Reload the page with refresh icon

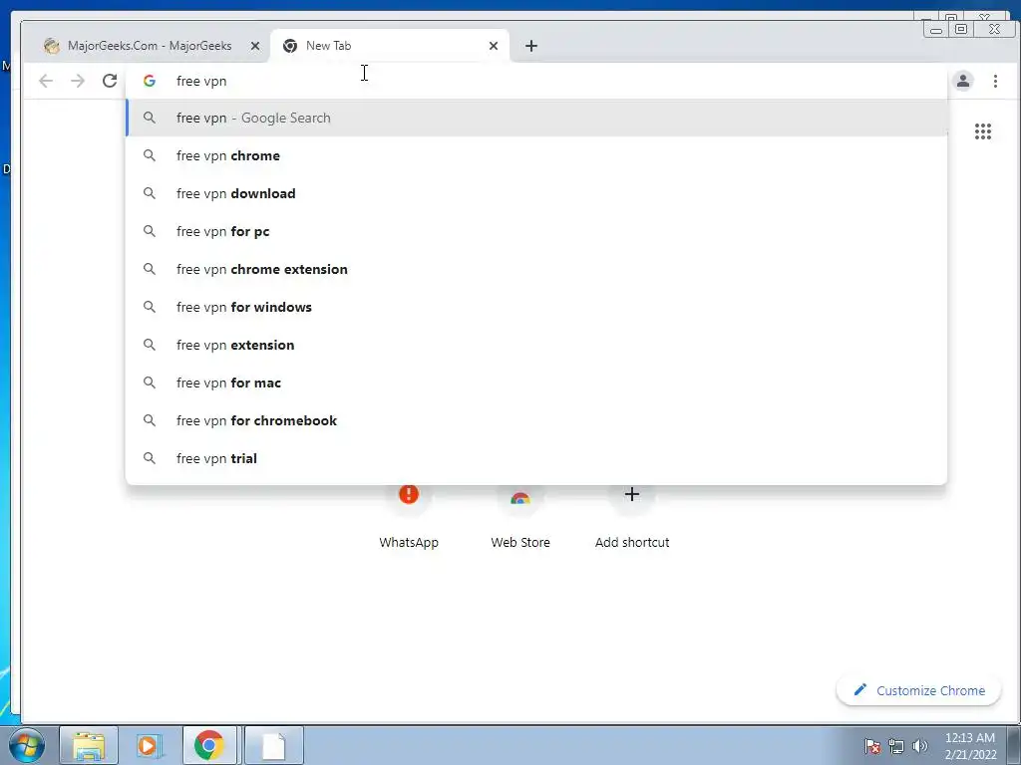(x=110, y=81)
